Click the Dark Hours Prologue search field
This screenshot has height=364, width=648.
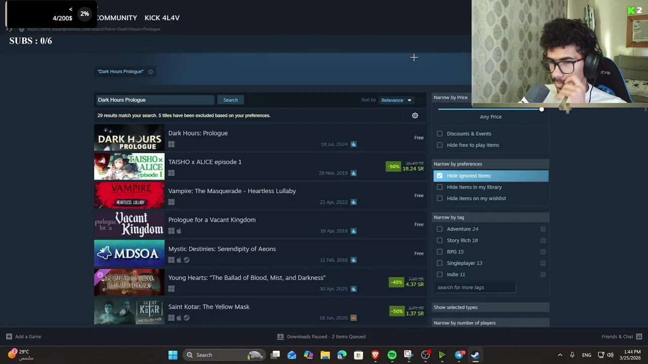tap(154, 100)
